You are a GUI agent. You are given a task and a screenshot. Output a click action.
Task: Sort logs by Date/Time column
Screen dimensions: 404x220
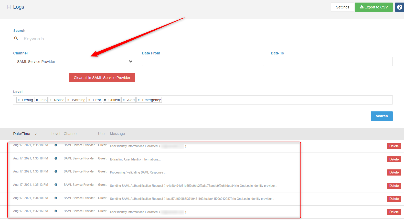click(x=25, y=134)
